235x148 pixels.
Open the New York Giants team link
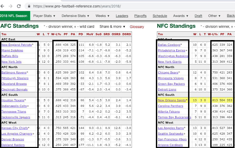[x=170, y=62]
